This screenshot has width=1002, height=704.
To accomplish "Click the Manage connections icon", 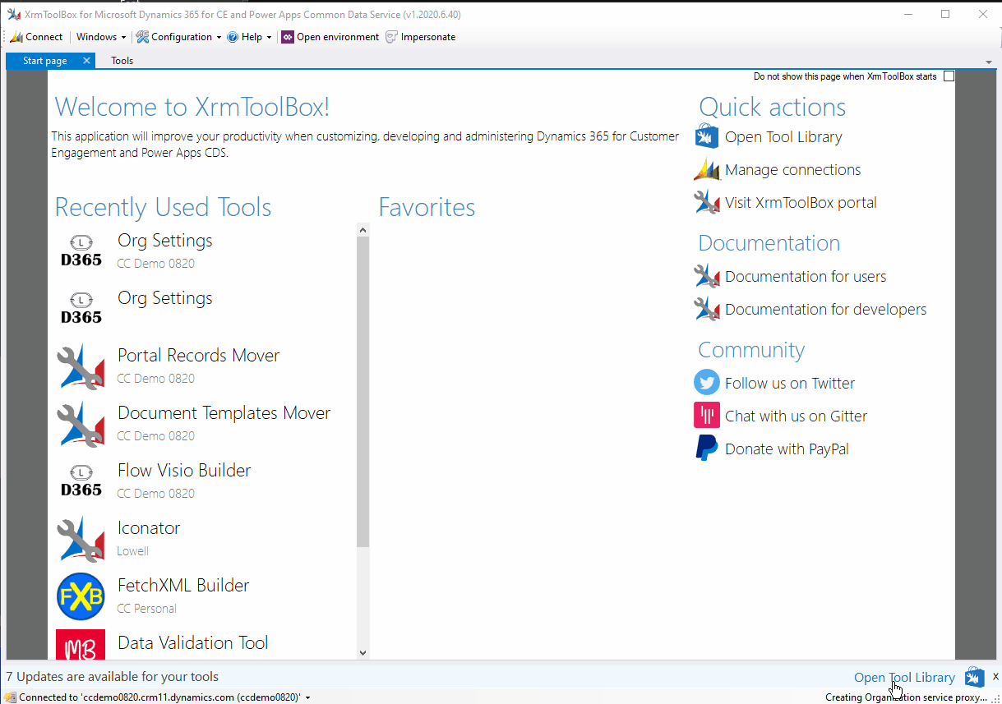I will pos(706,170).
